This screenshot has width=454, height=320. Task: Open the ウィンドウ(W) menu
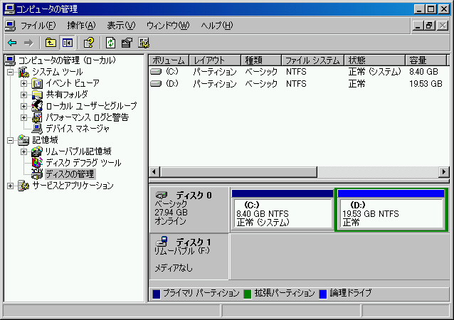pyautogui.click(x=168, y=26)
